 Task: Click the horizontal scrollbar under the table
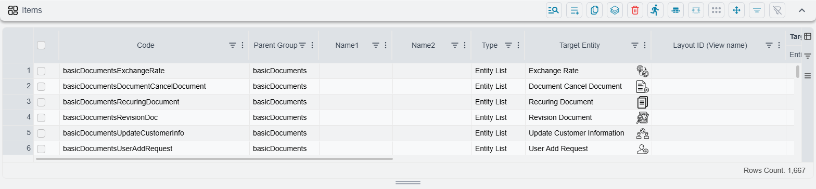(x=214, y=159)
